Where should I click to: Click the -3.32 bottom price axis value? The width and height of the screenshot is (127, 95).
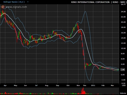click(x=123, y=83)
